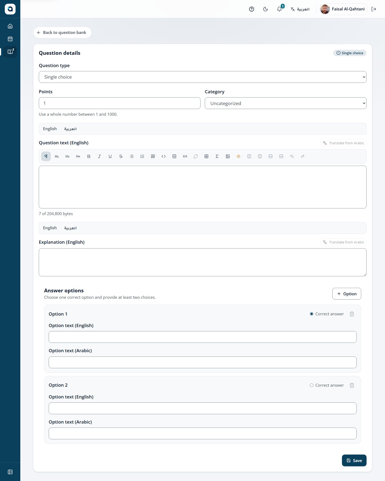The height and width of the screenshot is (481, 385).
Task: Apply Heading 3 format
Action: click(67, 156)
